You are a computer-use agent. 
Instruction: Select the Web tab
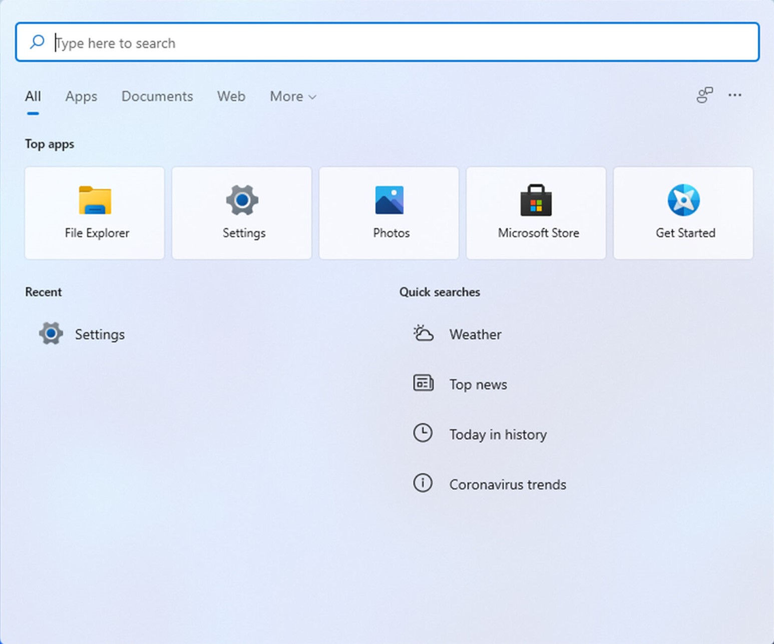pyautogui.click(x=231, y=97)
